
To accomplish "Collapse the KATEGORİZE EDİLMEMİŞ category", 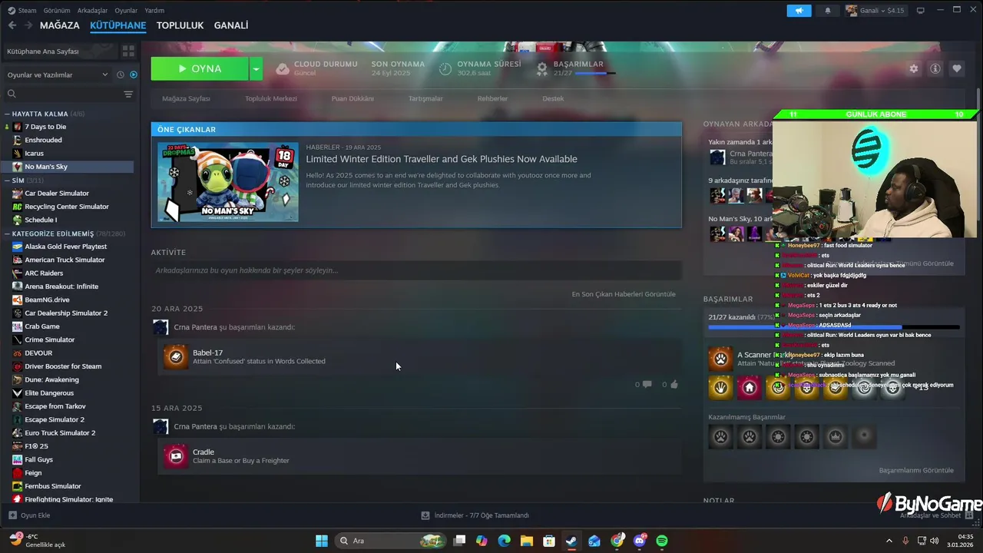I will pos(7,233).
